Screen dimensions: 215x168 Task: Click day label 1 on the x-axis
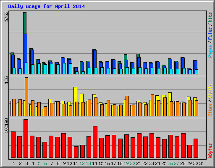click(14, 163)
